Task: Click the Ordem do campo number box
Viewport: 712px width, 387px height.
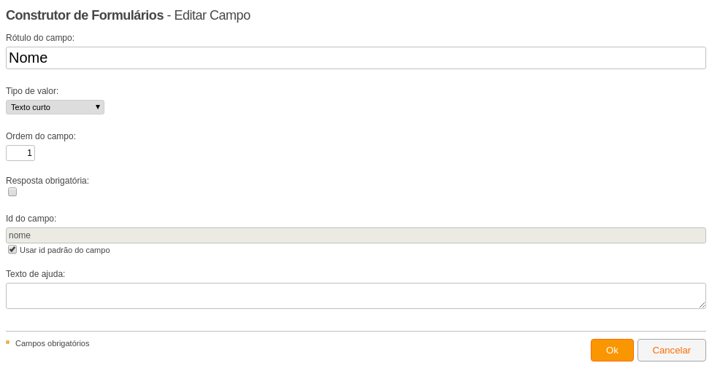Action: click(20, 153)
